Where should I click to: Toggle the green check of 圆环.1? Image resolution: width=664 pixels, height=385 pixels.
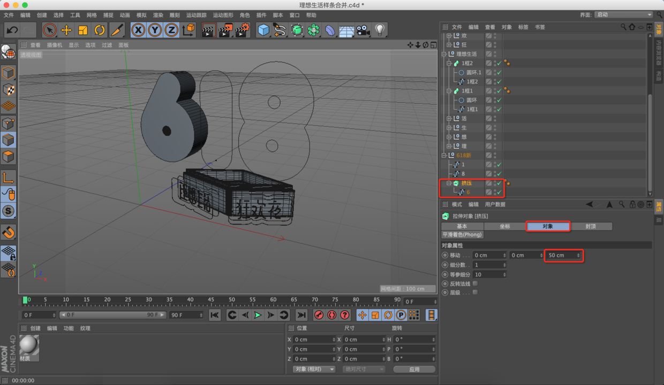(499, 72)
